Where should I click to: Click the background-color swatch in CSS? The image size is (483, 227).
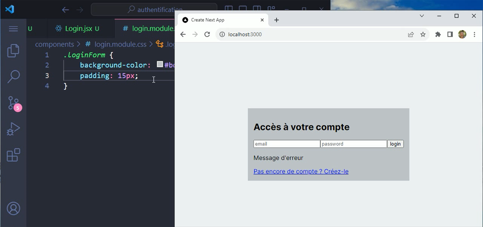click(x=160, y=64)
